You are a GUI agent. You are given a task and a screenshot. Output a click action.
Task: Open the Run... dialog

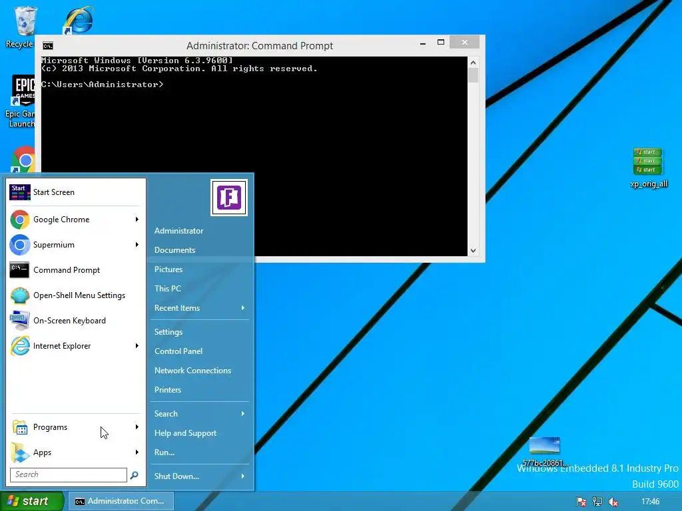[165, 452]
